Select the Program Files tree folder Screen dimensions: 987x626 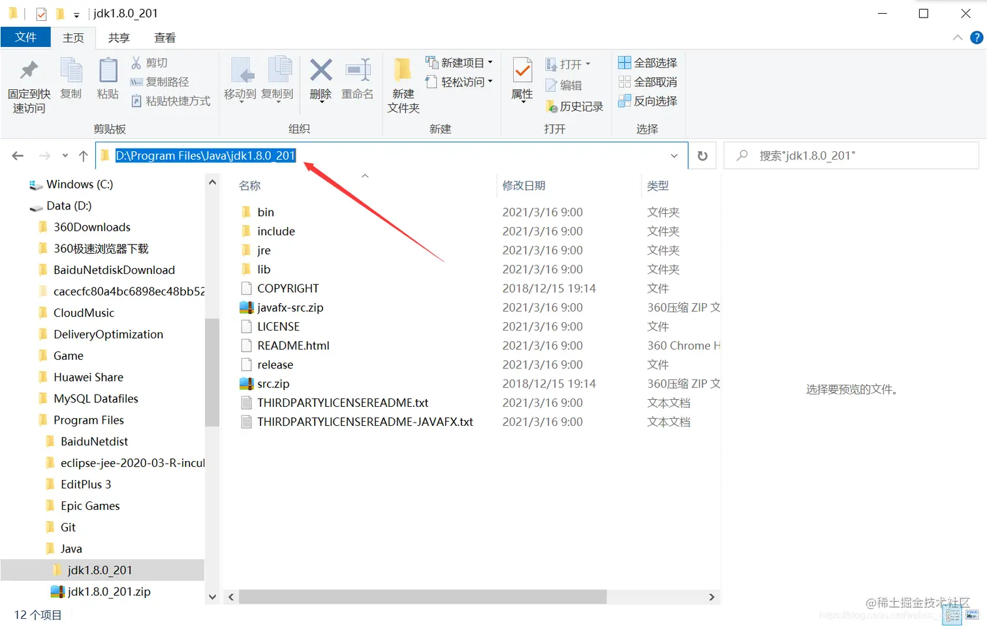88,421
